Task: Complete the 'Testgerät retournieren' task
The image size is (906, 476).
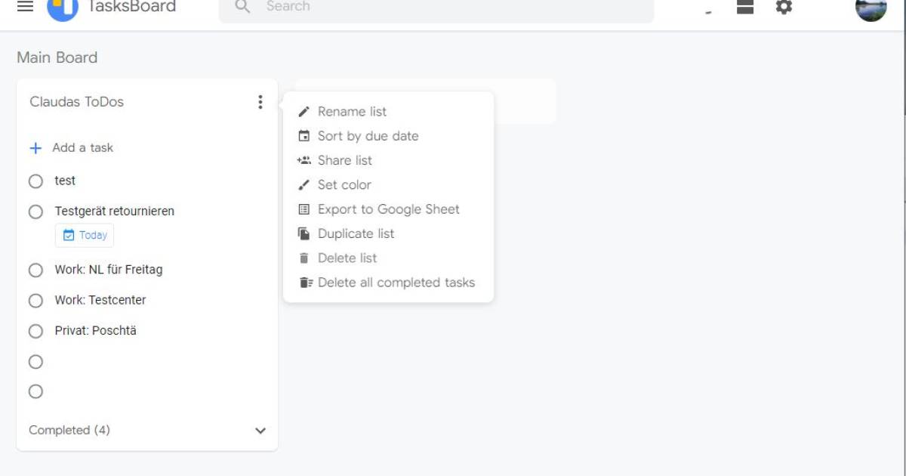Action: click(x=35, y=212)
